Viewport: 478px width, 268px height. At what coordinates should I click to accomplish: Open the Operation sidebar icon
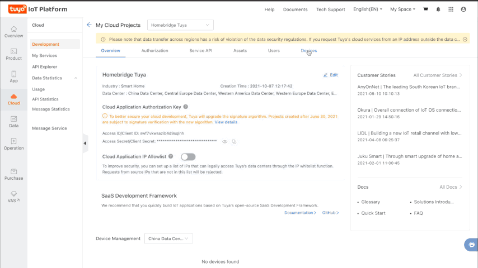(x=14, y=145)
